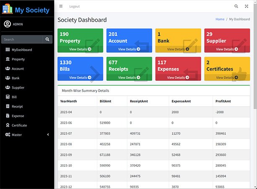Click inside the sidebar Search field
Viewport: 257px width, 189px height.
coord(21,39)
